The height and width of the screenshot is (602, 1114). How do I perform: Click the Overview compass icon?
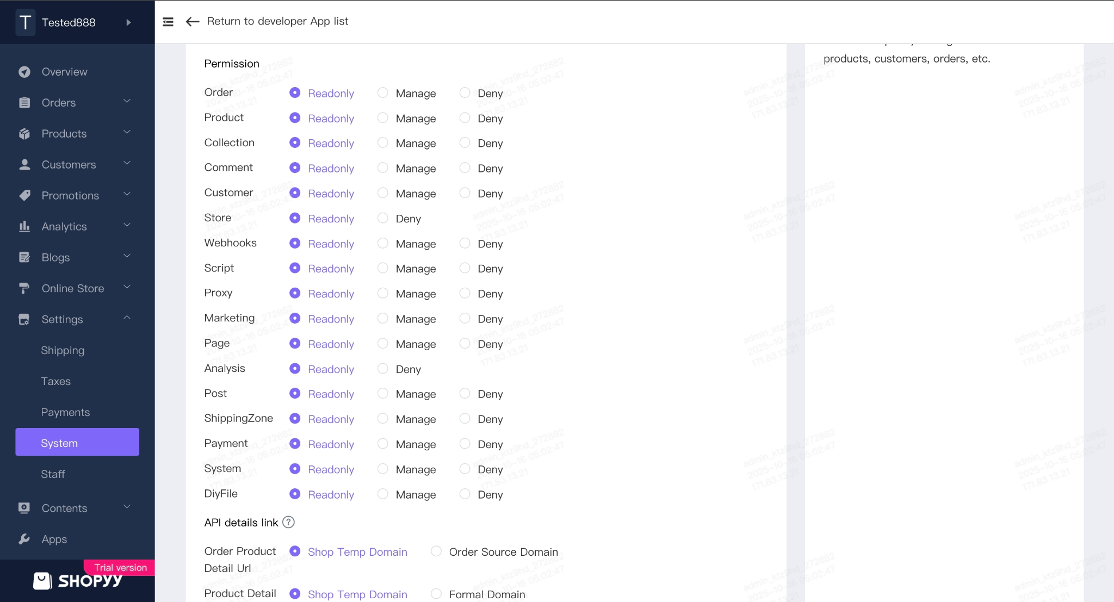[x=24, y=72]
